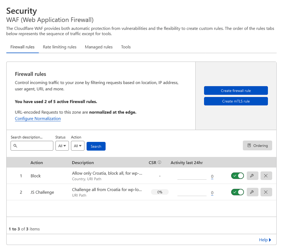Select the Tools tab
285x251 pixels.
[x=126, y=47]
